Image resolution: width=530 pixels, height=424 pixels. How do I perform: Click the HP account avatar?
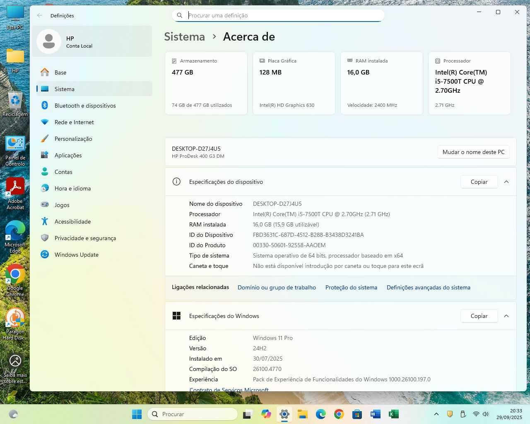(49, 41)
